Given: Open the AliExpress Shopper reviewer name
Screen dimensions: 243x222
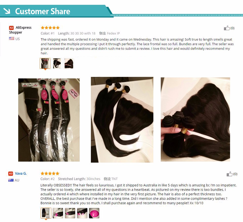Looking at the screenshot, I should [x=20, y=30].
